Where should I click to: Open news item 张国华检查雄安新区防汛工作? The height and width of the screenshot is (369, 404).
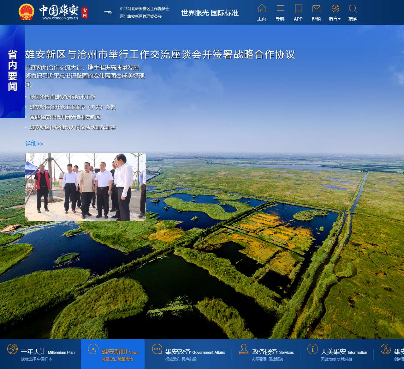pos(62,97)
